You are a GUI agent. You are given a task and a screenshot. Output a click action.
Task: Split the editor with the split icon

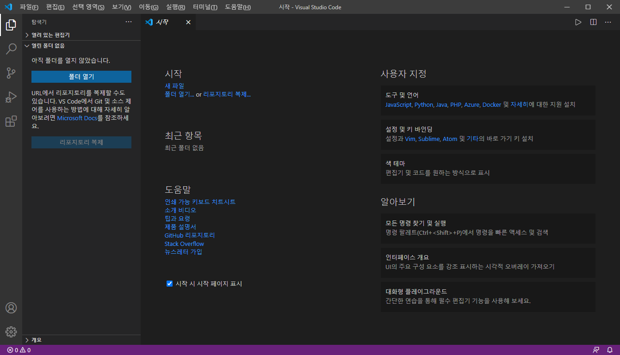pos(593,22)
